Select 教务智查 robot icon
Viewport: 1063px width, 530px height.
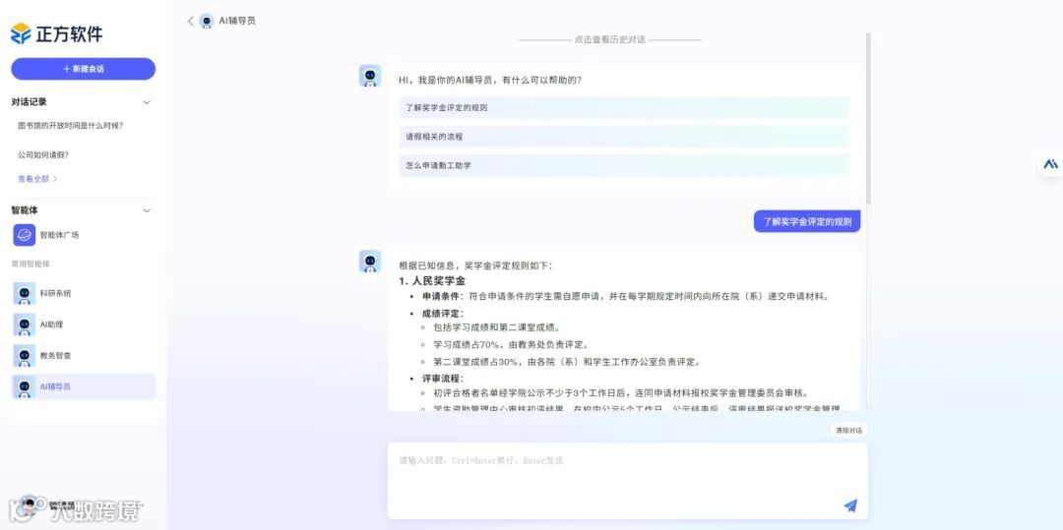[25, 356]
